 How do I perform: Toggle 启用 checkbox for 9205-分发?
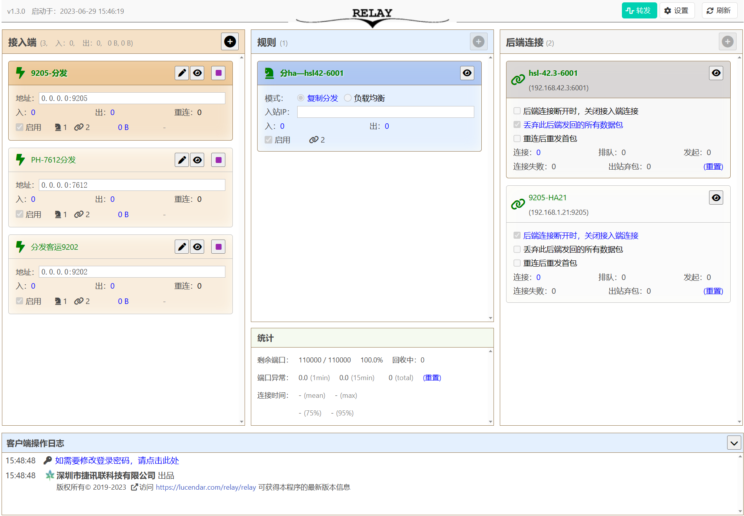click(19, 127)
